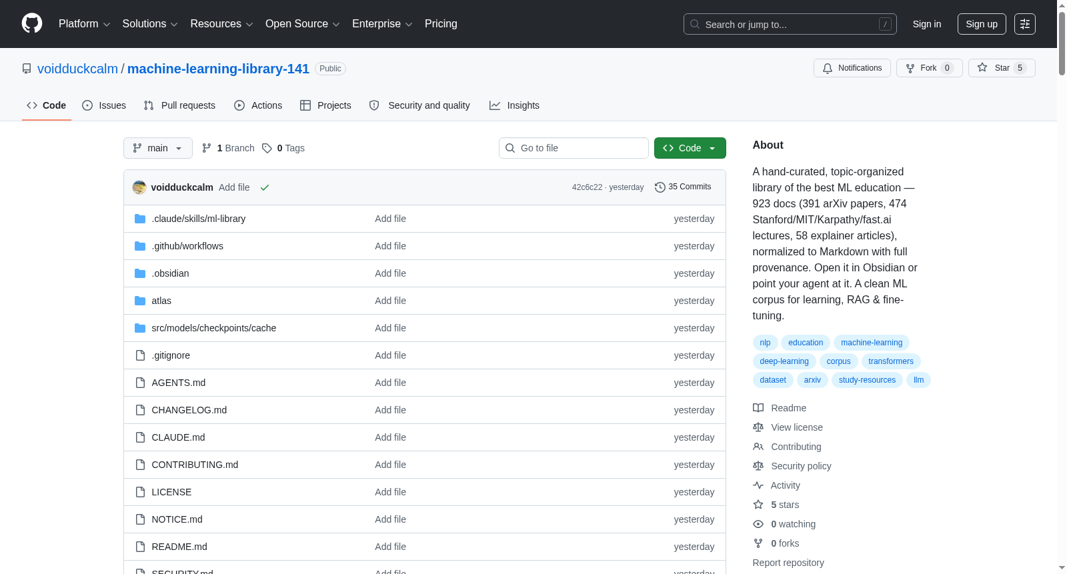Open the NOTICE.md file
Image resolution: width=1067 pixels, height=574 pixels.
(x=177, y=519)
